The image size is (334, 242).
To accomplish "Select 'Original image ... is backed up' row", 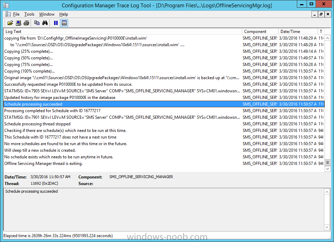I will [x=164, y=78].
